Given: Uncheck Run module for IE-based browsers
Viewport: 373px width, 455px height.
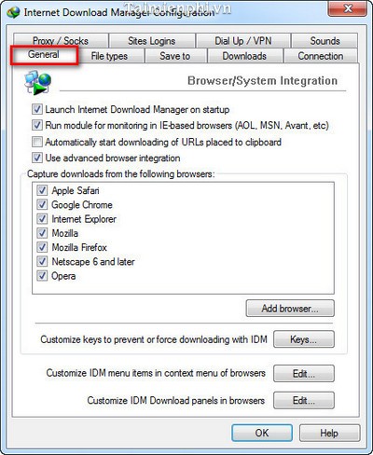Looking at the screenshot, I should pyautogui.click(x=37, y=125).
